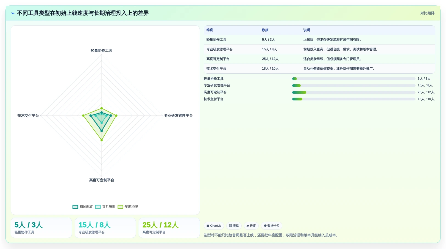This screenshot has width=446, height=249.
Task: Click radar axis label 轻量协作工具
Action: (x=102, y=51)
